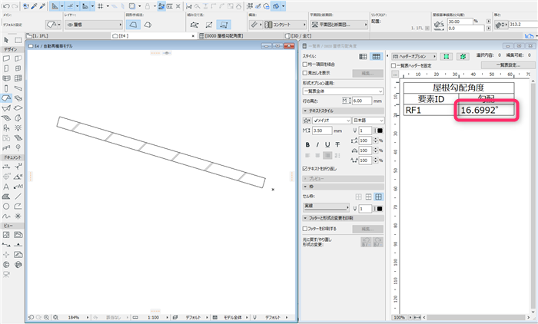Apply bold to the schedule text

307,144
